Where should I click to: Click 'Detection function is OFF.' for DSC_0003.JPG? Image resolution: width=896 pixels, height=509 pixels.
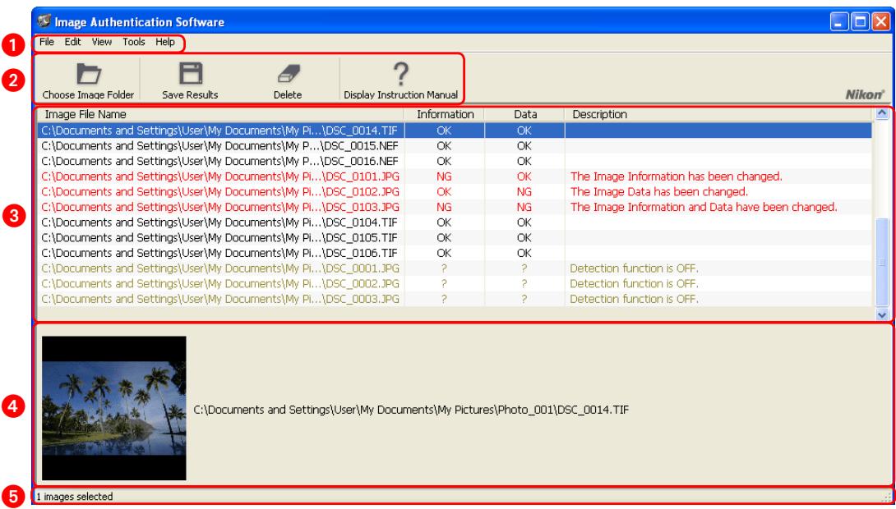(x=635, y=299)
